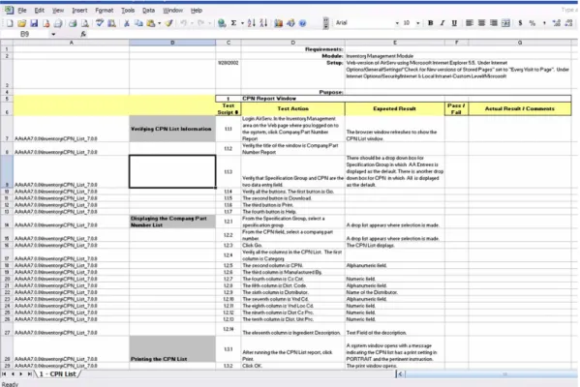580x387 pixels.
Task: Click the Undo arrow icon
Action: [183, 23]
